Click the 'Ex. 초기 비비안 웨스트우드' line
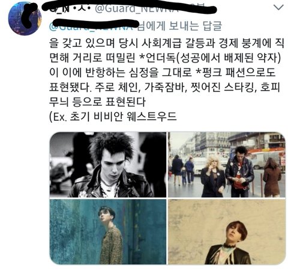Screen dimensions: 288x271 tap(113, 117)
